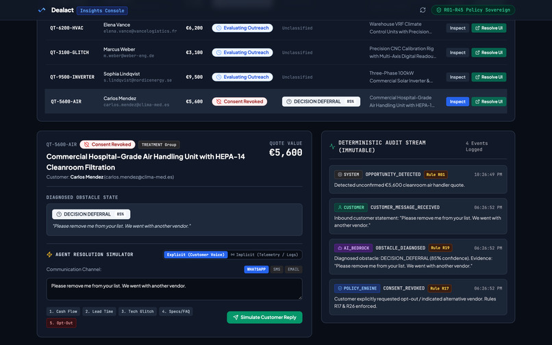Screen dimensions: 552x345
Task: Click paper plane icon on Simulate Customer Reply
Action: pos(236,317)
